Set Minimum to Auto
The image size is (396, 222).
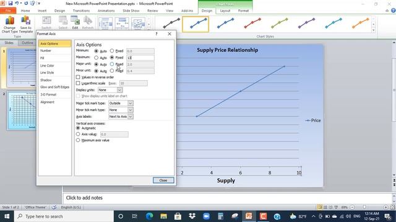click(x=97, y=51)
